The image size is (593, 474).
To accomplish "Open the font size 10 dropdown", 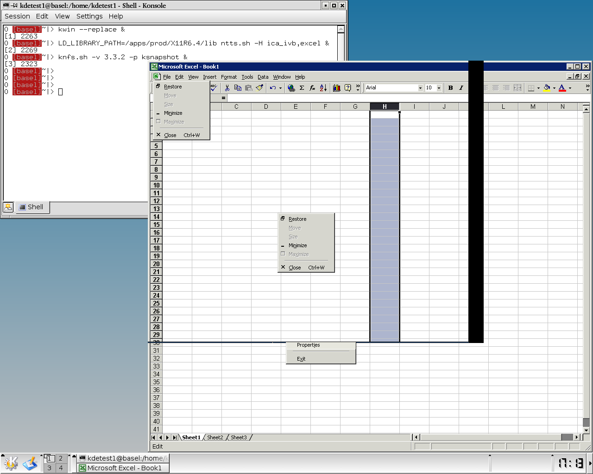I will click(x=439, y=88).
